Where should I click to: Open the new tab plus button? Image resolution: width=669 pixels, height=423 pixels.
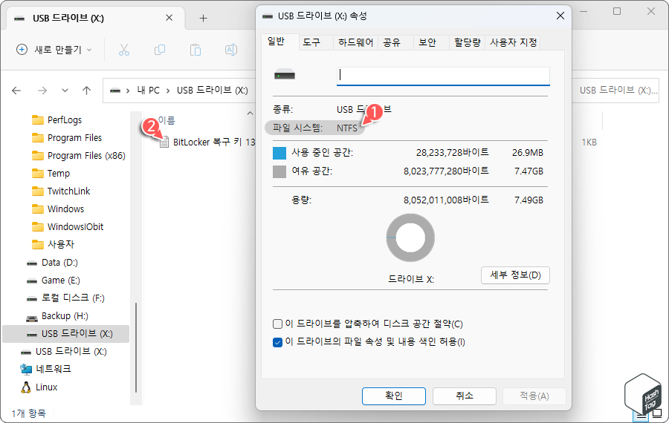[x=203, y=19]
